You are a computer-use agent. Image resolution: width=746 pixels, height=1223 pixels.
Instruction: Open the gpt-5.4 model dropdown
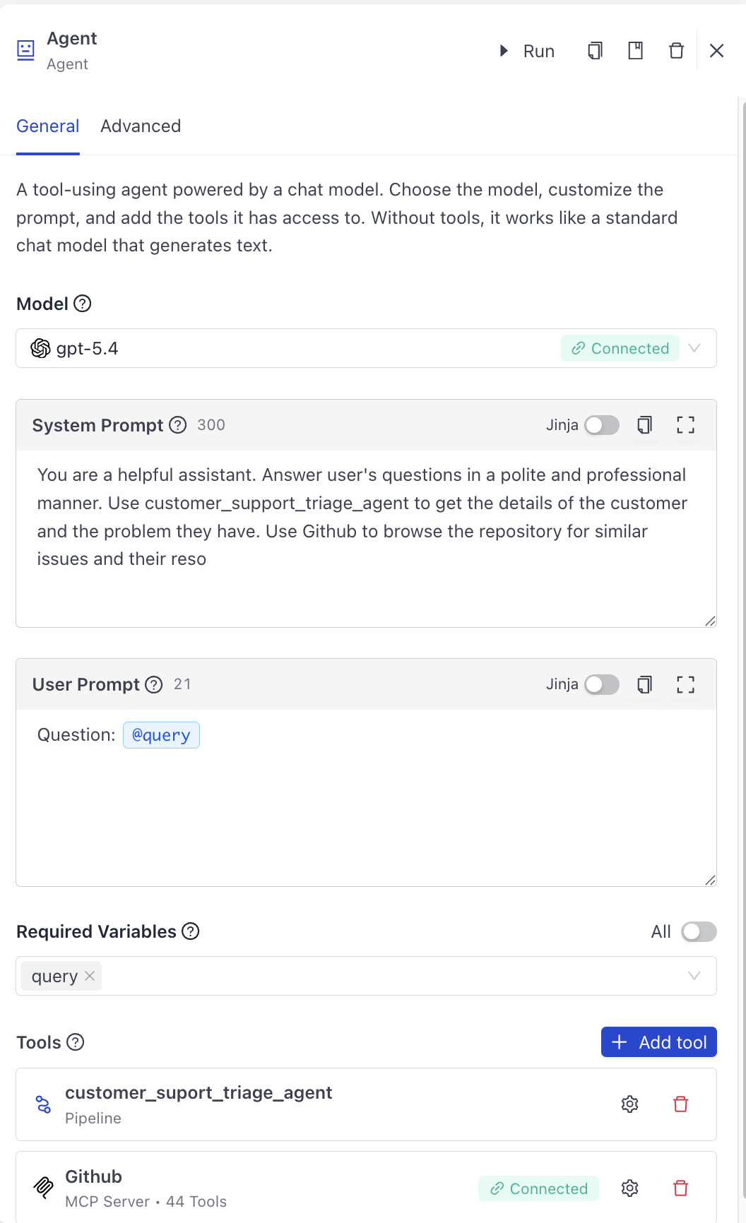694,348
